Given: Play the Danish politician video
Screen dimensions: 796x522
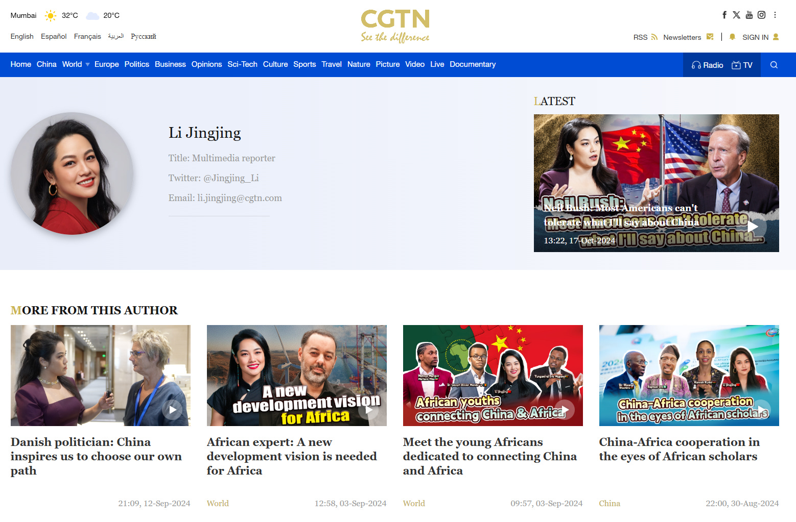Looking at the screenshot, I should [x=172, y=409].
